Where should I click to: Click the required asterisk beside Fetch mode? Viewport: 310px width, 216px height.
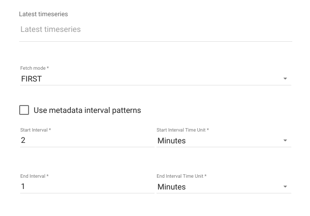coord(48,68)
